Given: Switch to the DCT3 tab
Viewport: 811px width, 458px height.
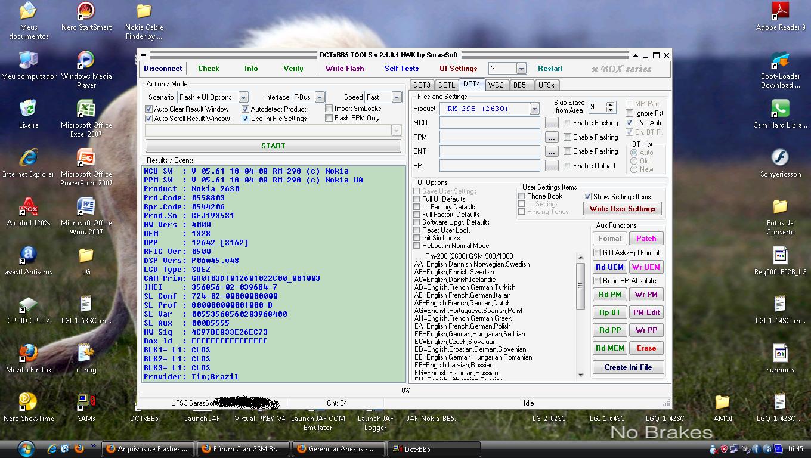Looking at the screenshot, I should tap(422, 85).
